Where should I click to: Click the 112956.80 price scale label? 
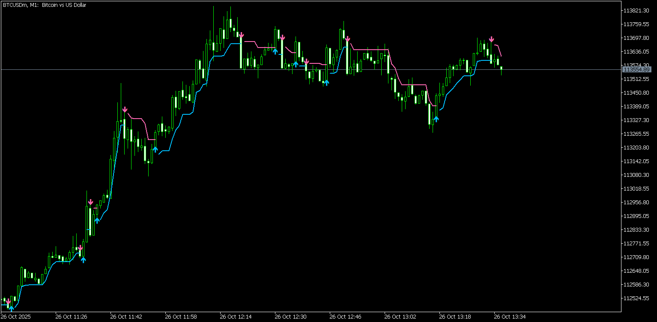coord(637,202)
